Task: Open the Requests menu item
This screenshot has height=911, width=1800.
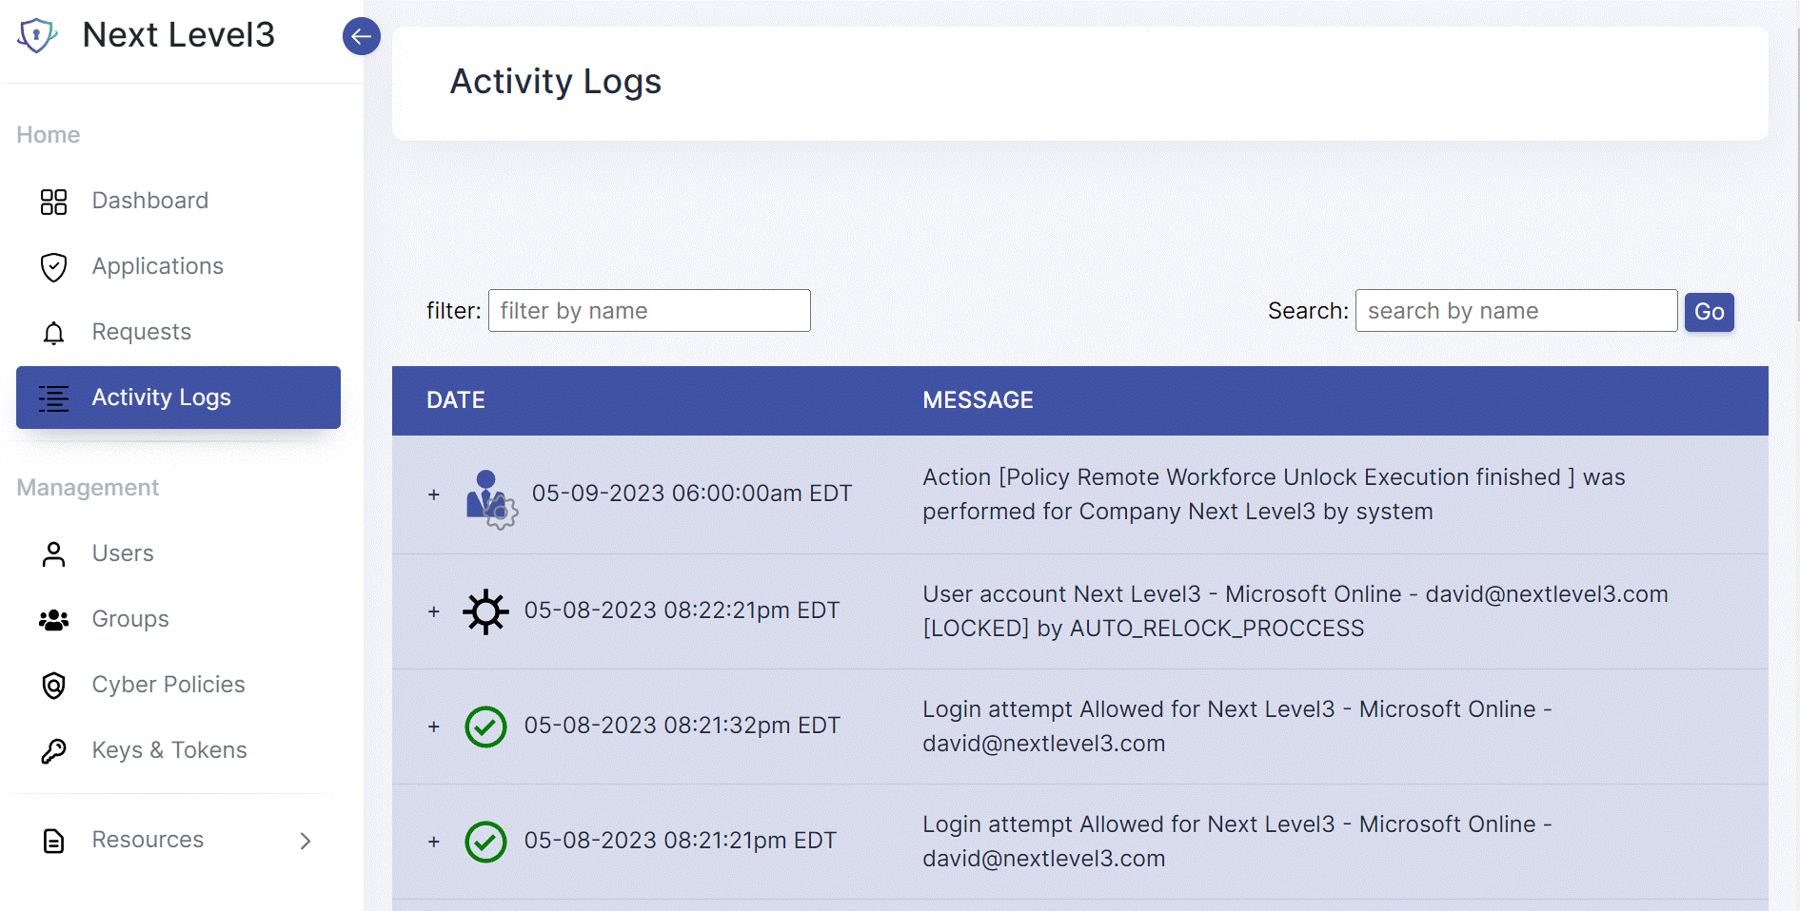Action: click(178, 332)
